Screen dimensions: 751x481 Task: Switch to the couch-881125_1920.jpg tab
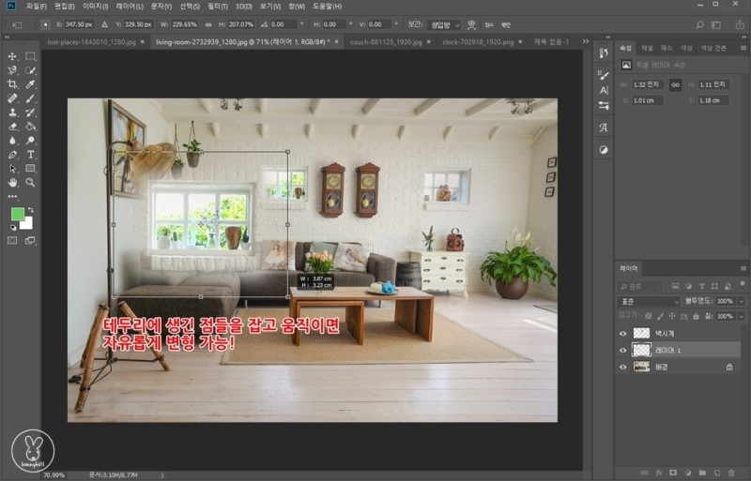pyautogui.click(x=381, y=41)
